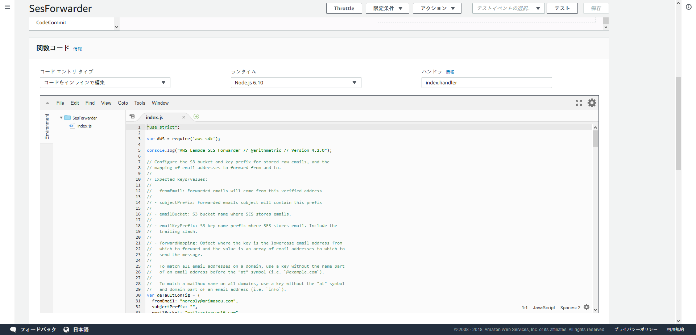Open the 利用規約 link
The width and height of the screenshot is (696, 335).
(x=675, y=330)
